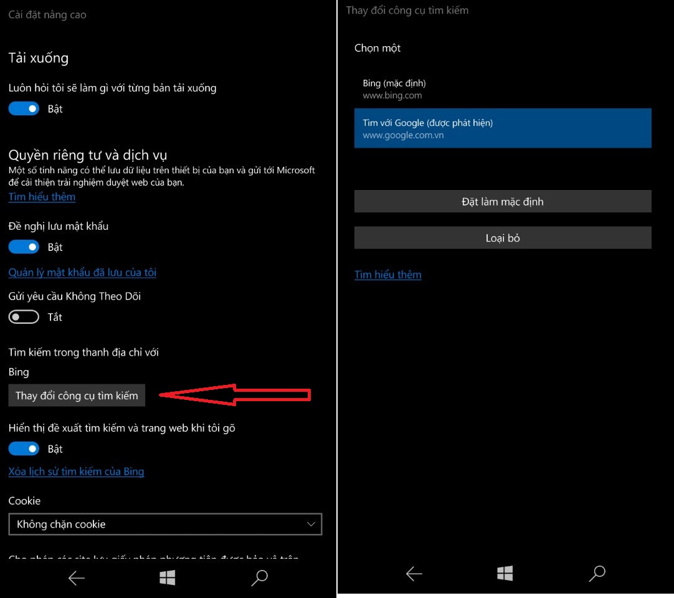The width and height of the screenshot is (674, 598).
Task: Select 'Tìm với Google (được phát hiện)' option
Action: (x=503, y=128)
